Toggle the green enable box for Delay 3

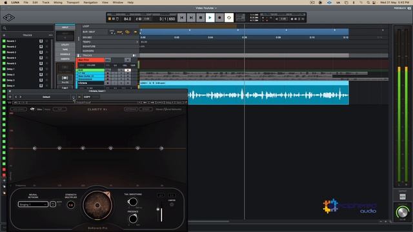pos(4,80)
